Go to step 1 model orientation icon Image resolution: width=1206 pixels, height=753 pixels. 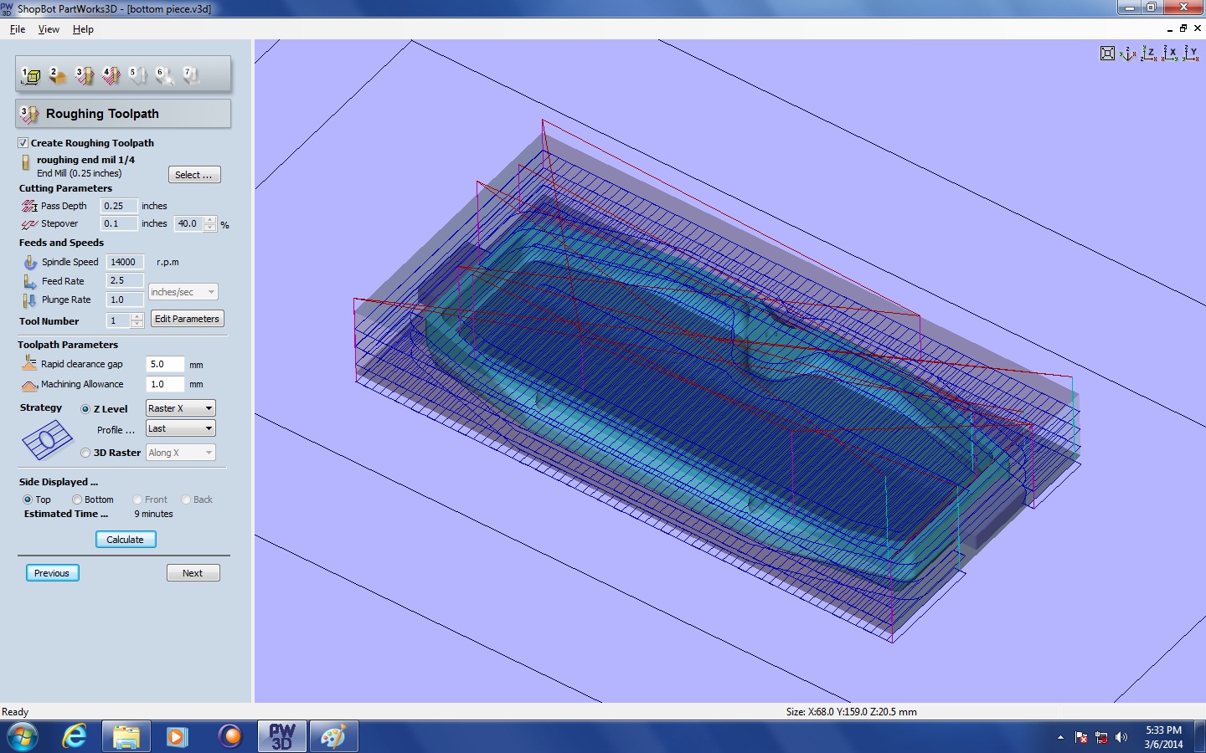pyautogui.click(x=31, y=76)
